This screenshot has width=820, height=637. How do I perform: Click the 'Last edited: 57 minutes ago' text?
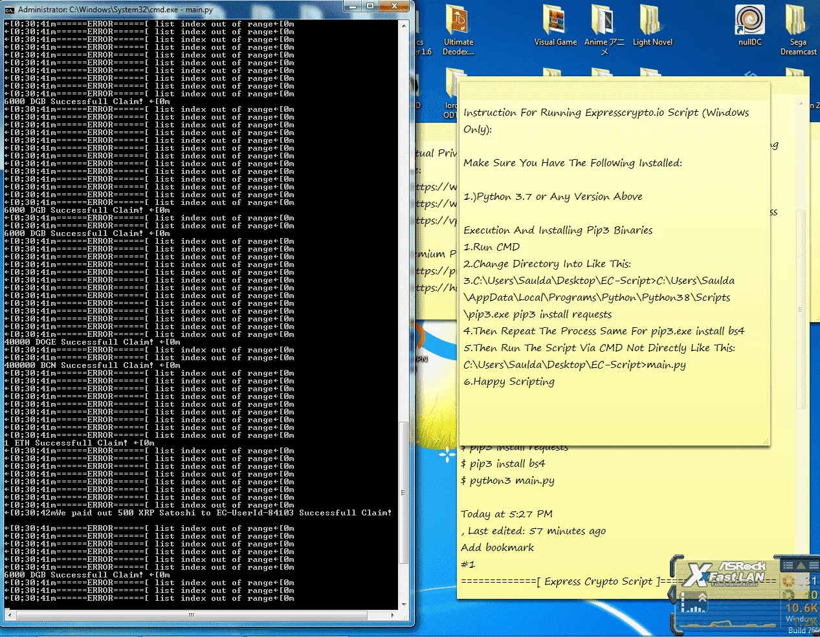pos(537,531)
